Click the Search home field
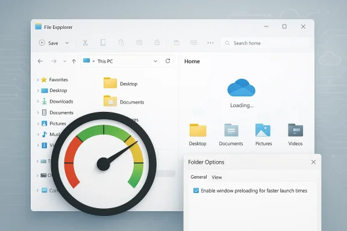347x231 pixels. [265, 43]
